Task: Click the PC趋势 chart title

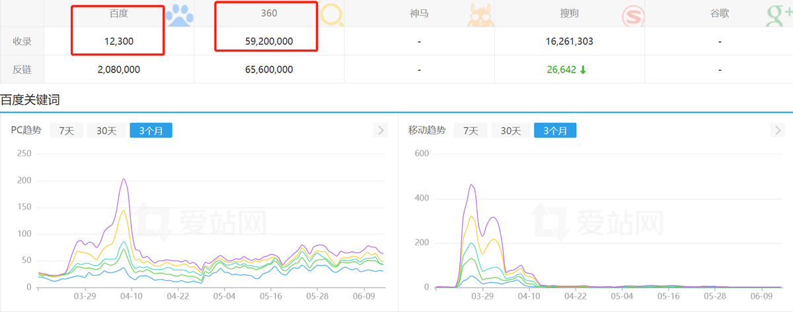Action: 26,131
